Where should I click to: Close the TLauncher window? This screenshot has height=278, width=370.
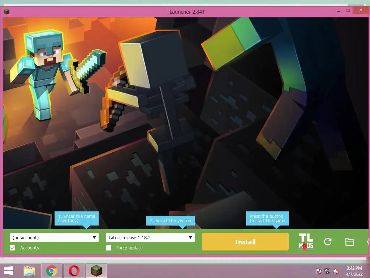point(361,10)
